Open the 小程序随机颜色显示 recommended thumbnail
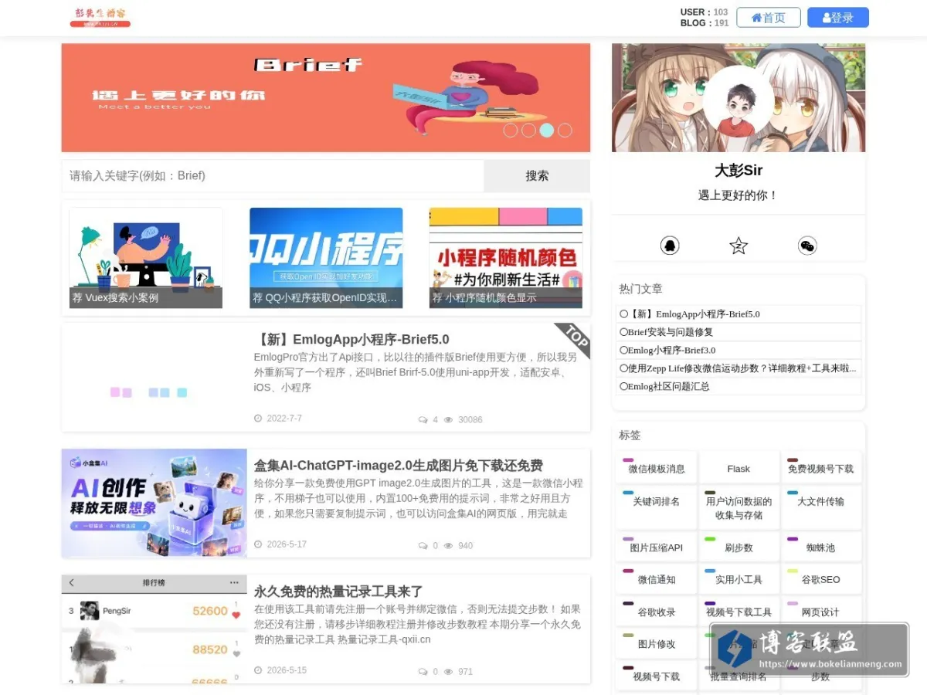Image resolution: width=927 pixels, height=695 pixels. click(506, 258)
